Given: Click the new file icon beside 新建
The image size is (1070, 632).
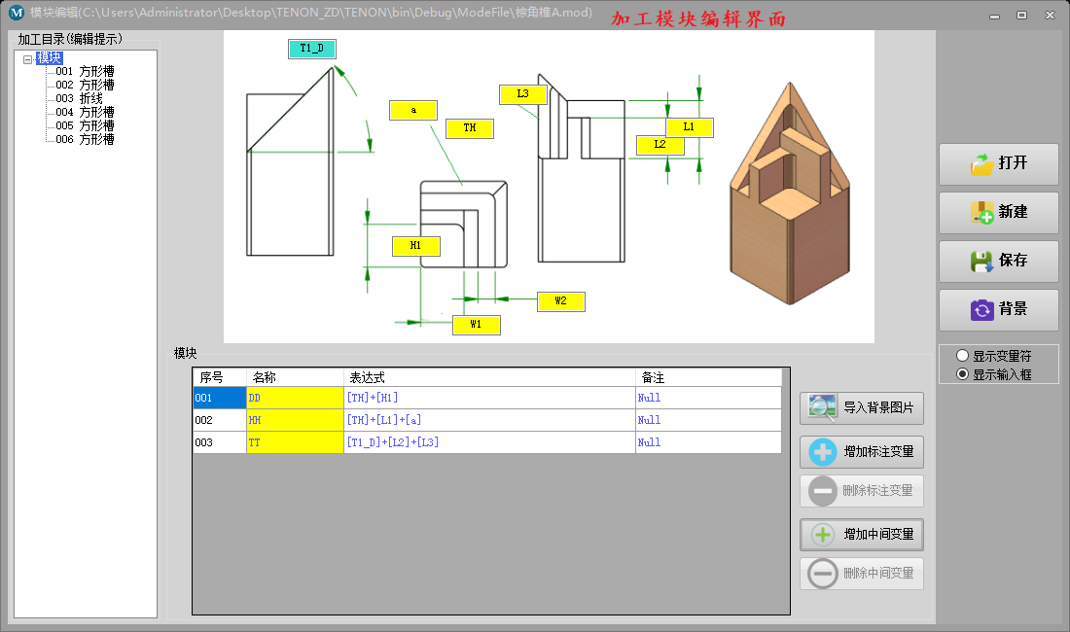Looking at the screenshot, I should 981,212.
